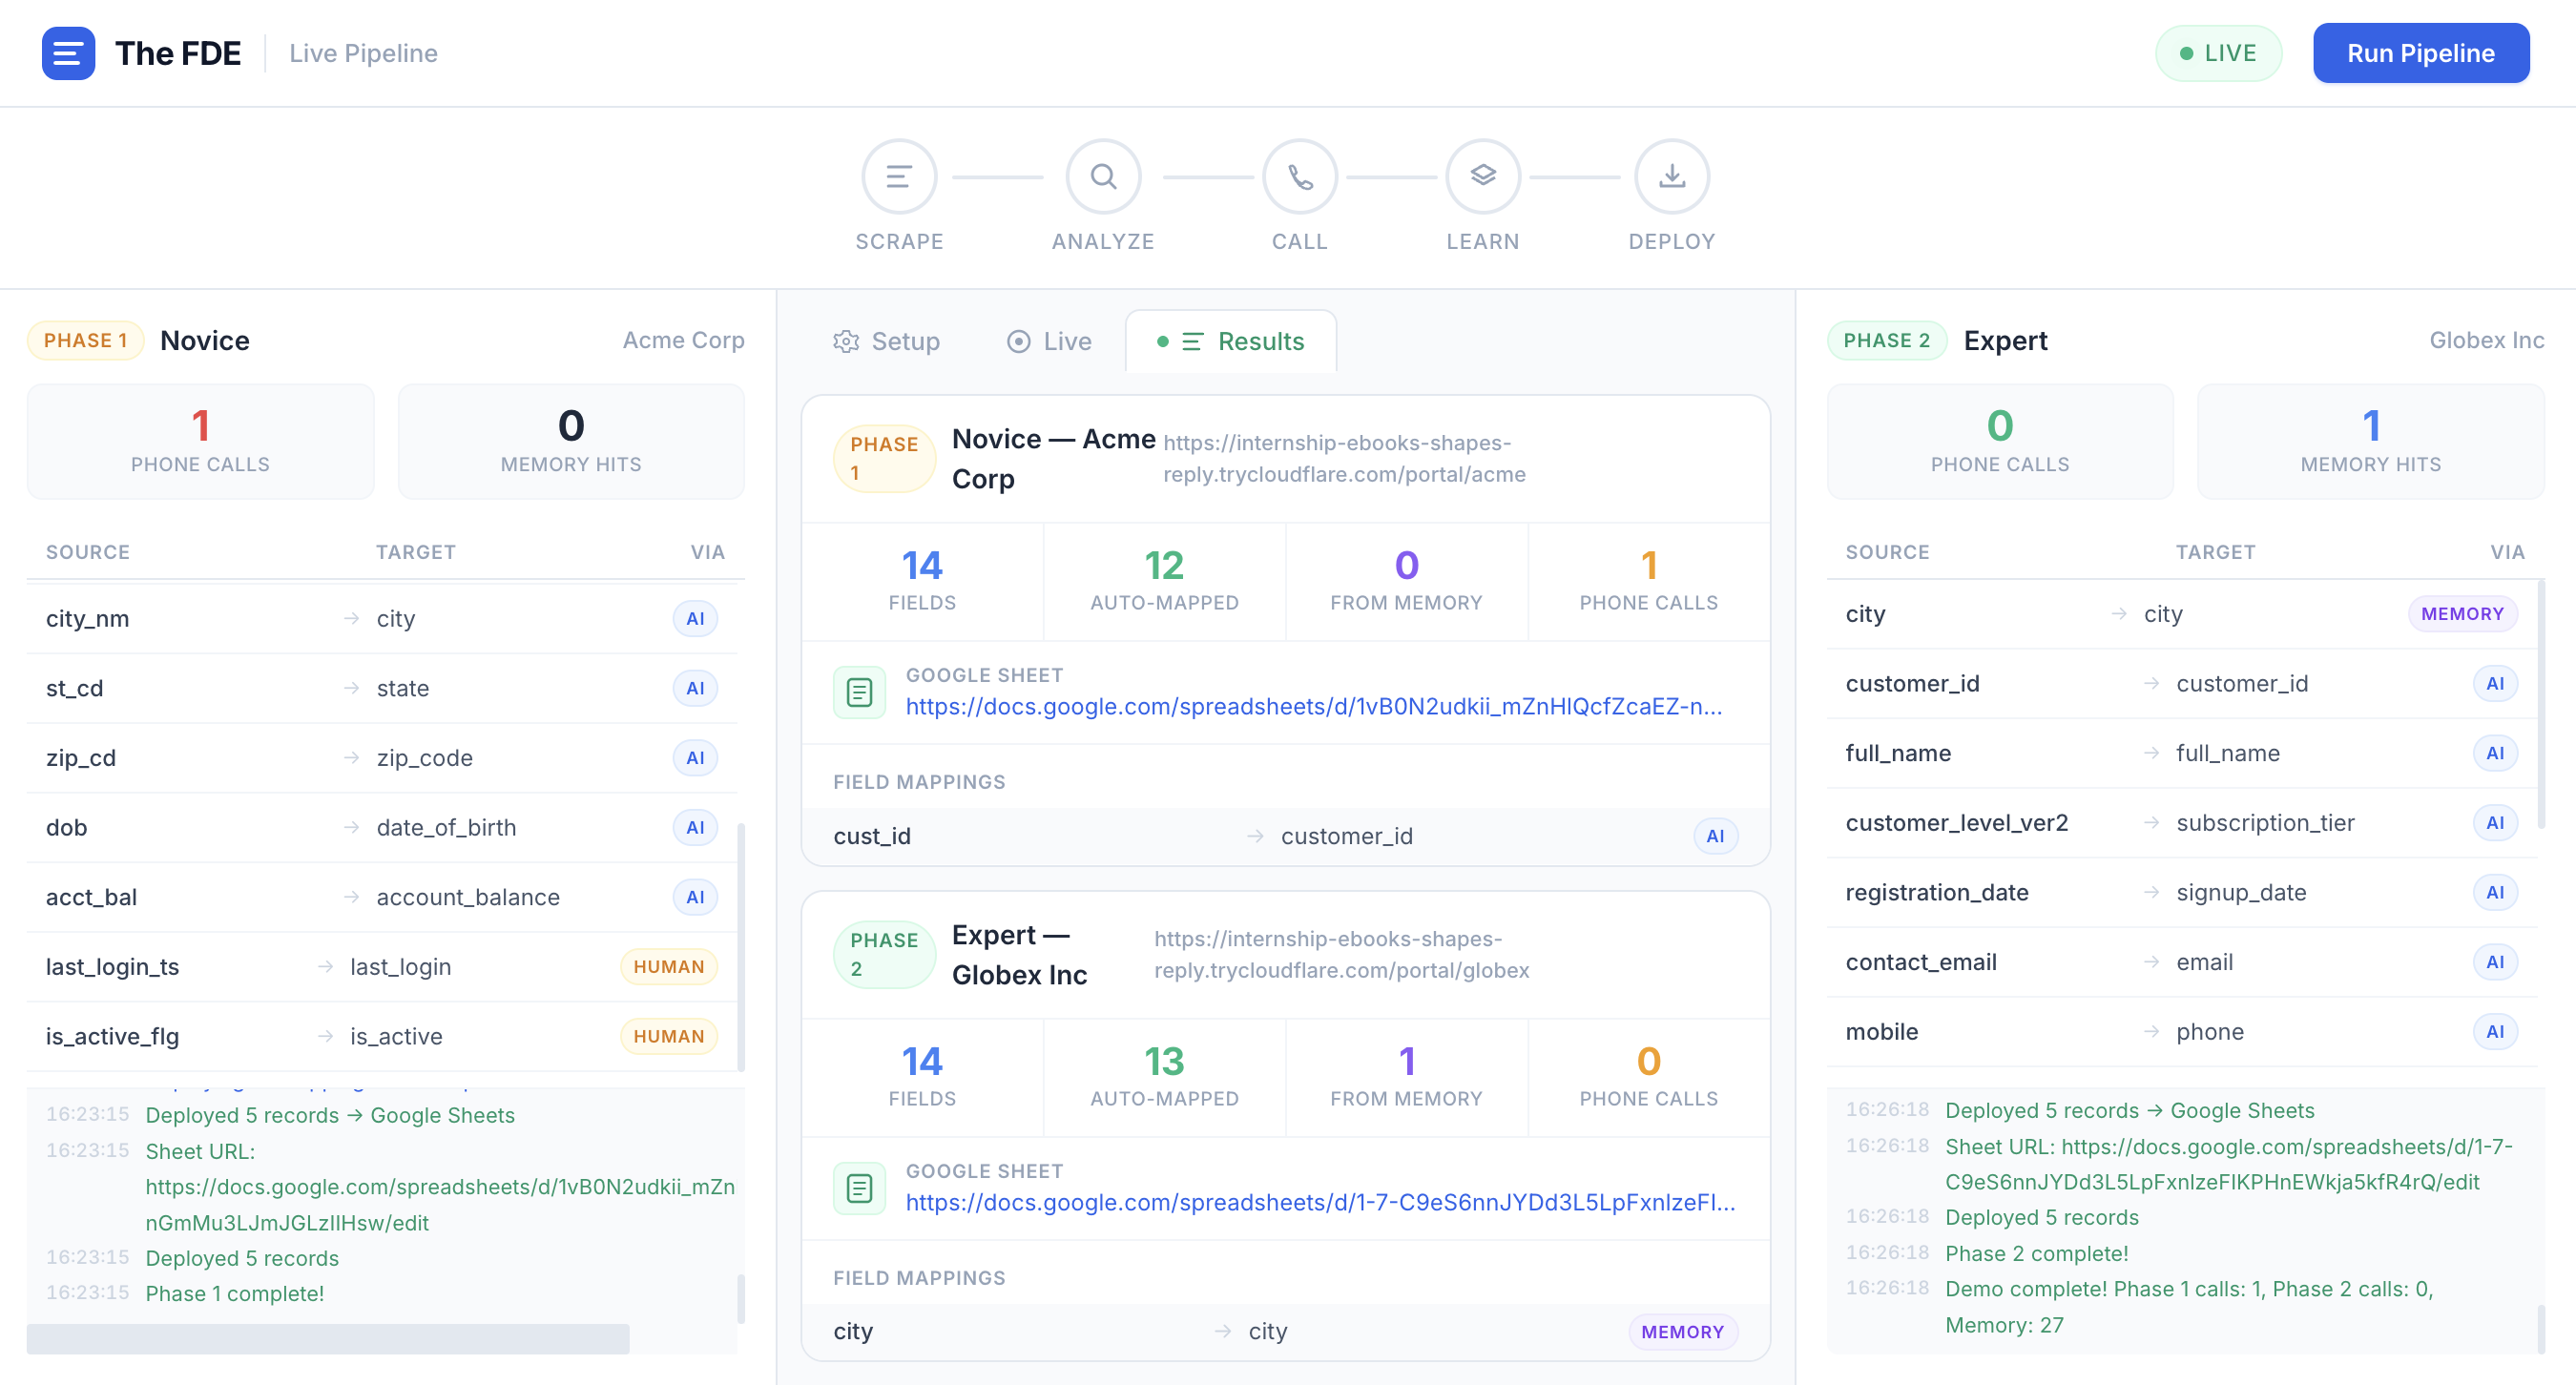The image size is (2576, 1385).
Task: Toggle the LIVE status indicator
Action: [x=2217, y=53]
